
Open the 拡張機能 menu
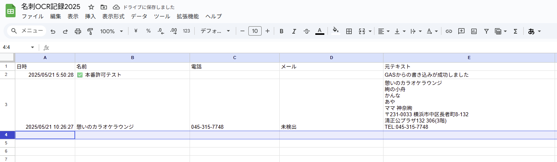pos(188,16)
